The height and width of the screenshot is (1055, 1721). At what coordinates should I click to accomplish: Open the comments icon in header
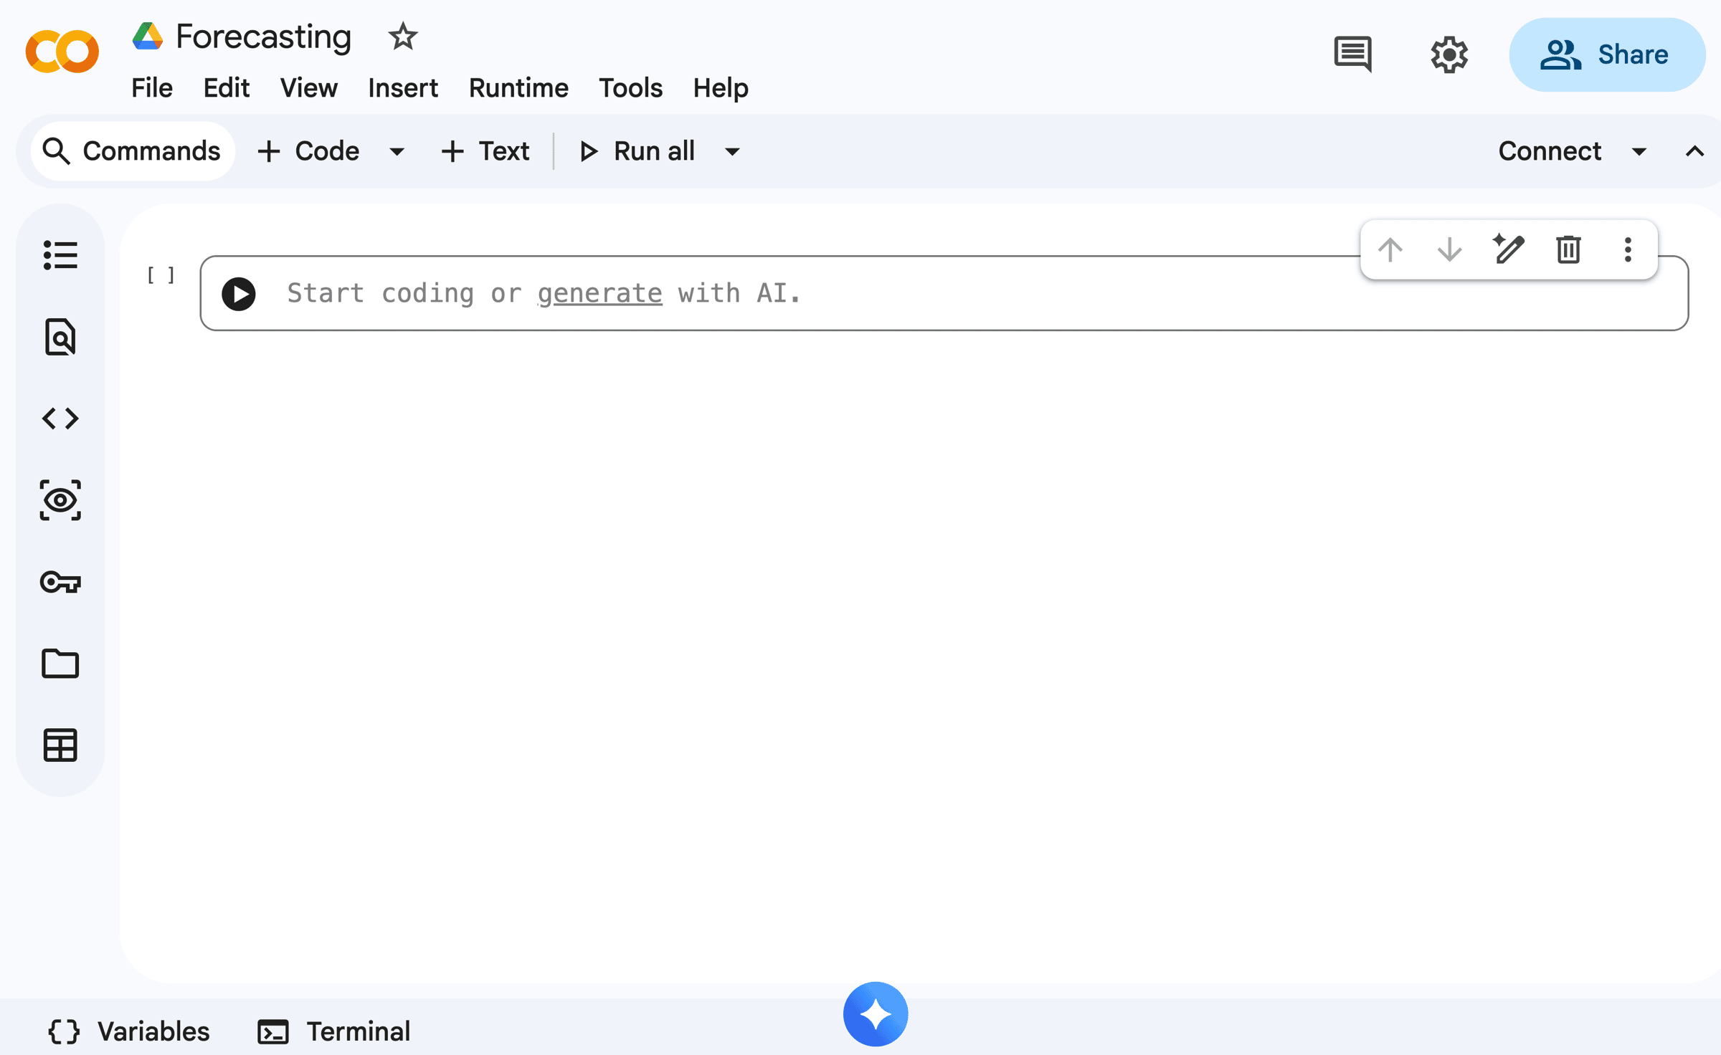tap(1353, 54)
